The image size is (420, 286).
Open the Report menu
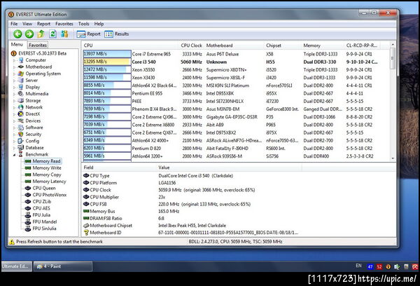tap(43, 24)
